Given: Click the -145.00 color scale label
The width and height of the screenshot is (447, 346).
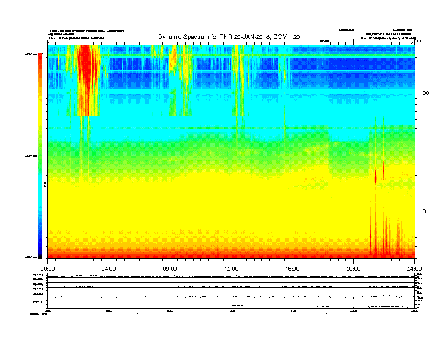Looking at the screenshot, I should point(31,156).
